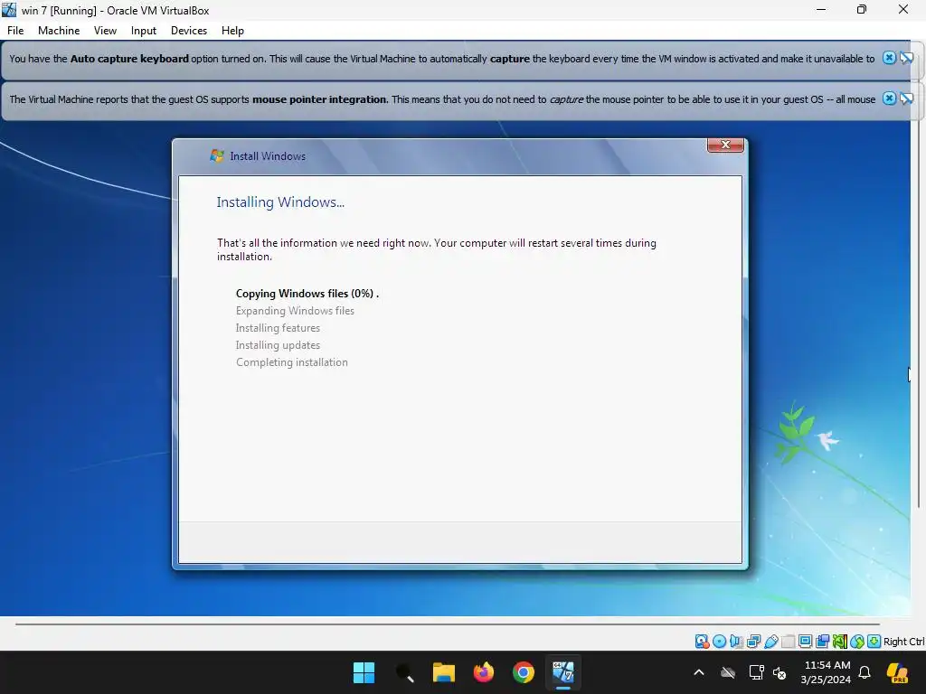Open File Explorer from taskbar
The image size is (926, 694).
tap(443, 672)
